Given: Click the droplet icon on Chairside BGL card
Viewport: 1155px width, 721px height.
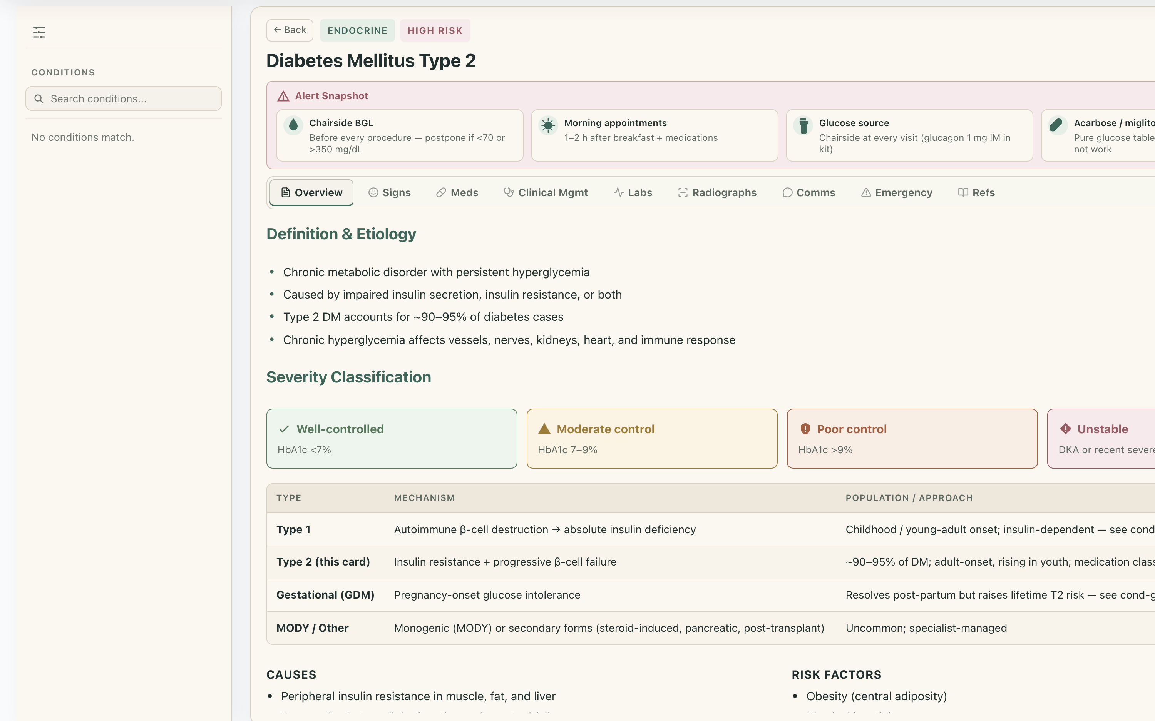Looking at the screenshot, I should click(293, 125).
